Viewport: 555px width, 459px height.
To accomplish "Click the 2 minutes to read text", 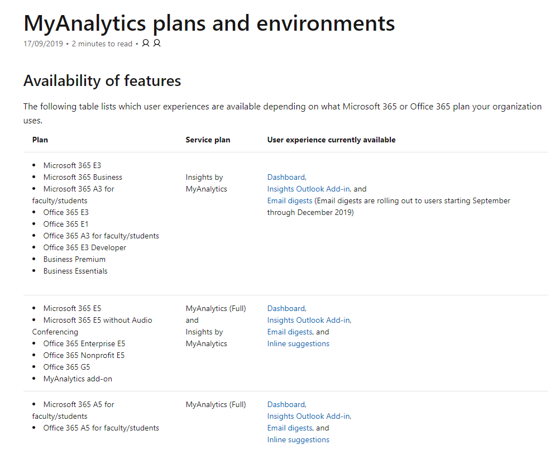I will click(x=102, y=44).
